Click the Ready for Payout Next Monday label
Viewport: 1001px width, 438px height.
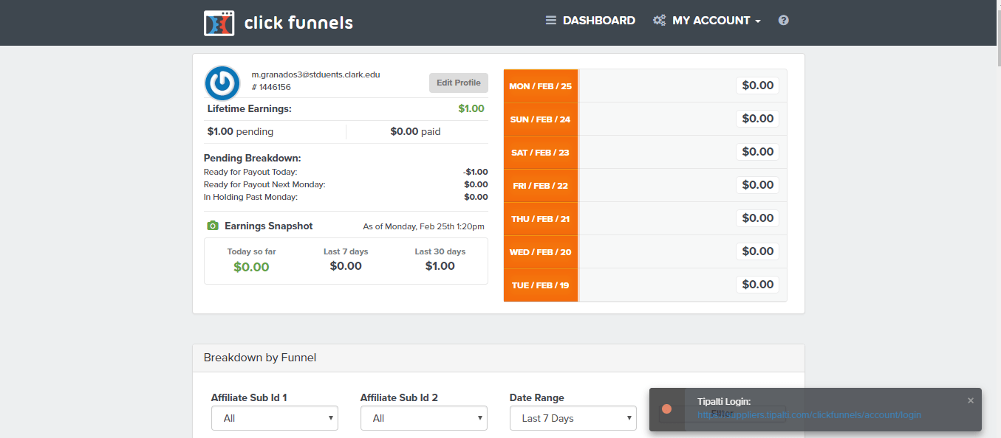click(x=264, y=184)
